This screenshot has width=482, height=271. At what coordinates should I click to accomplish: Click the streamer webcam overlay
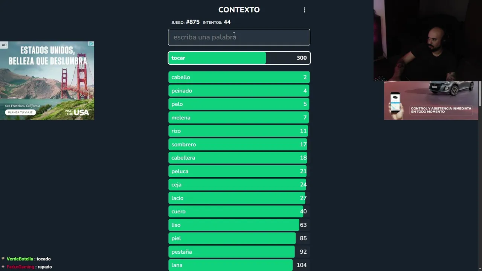pyautogui.click(x=427, y=40)
